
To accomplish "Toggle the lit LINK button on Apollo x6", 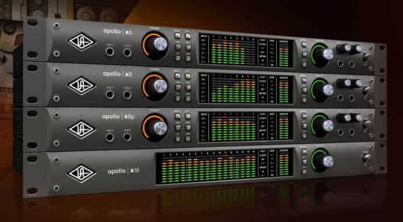I will (x=188, y=58).
